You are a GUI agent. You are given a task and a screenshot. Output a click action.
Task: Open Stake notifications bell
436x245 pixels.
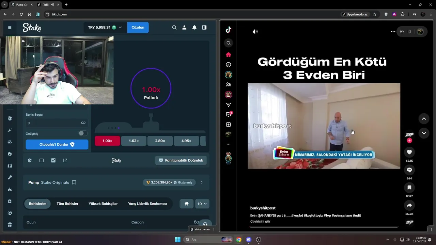pyautogui.click(x=194, y=28)
